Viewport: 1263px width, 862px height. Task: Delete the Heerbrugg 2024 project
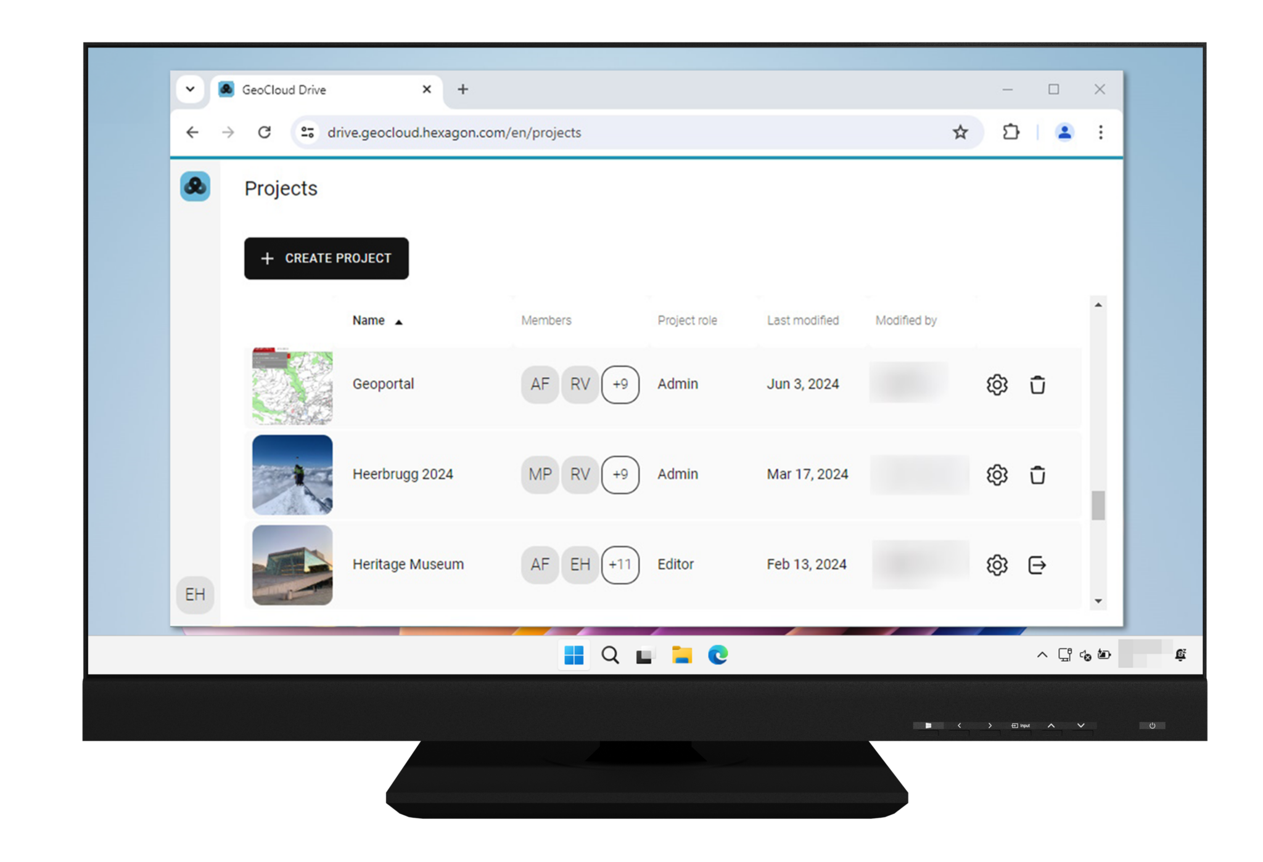click(x=1037, y=474)
